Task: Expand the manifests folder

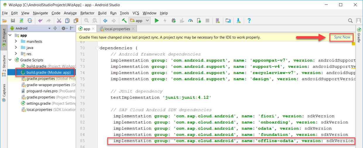Action: pos(16,41)
